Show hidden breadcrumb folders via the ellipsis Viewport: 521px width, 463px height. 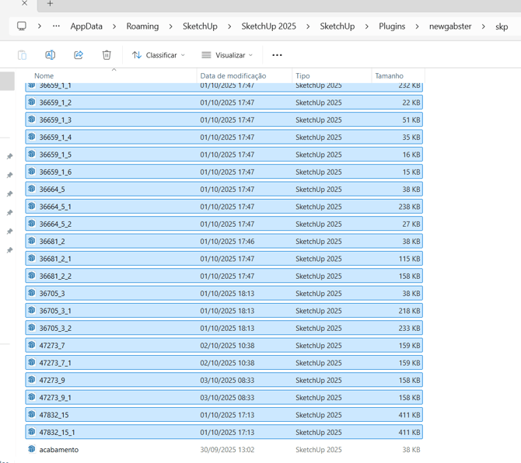(x=56, y=26)
